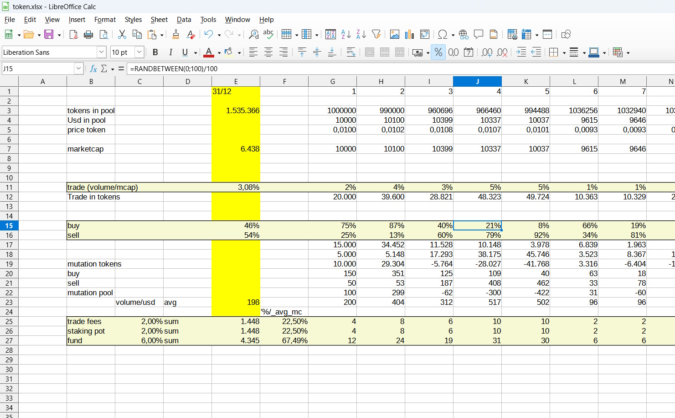Open the headers and footers tool

(x=494, y=34)
